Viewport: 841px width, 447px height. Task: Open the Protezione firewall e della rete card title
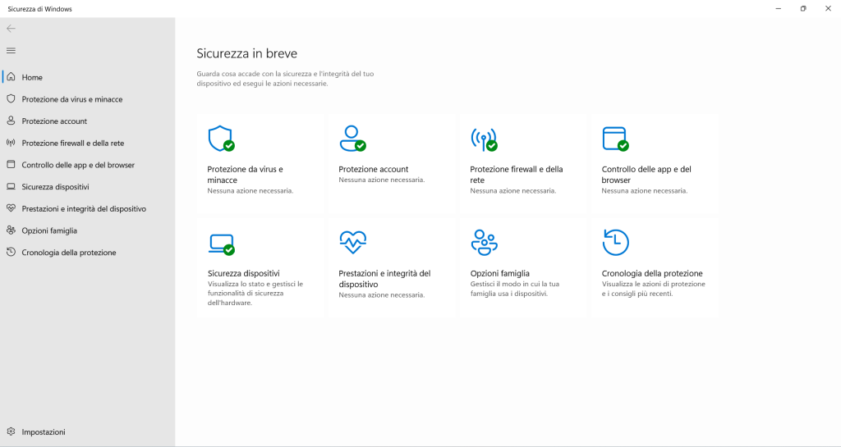(517, 175)
